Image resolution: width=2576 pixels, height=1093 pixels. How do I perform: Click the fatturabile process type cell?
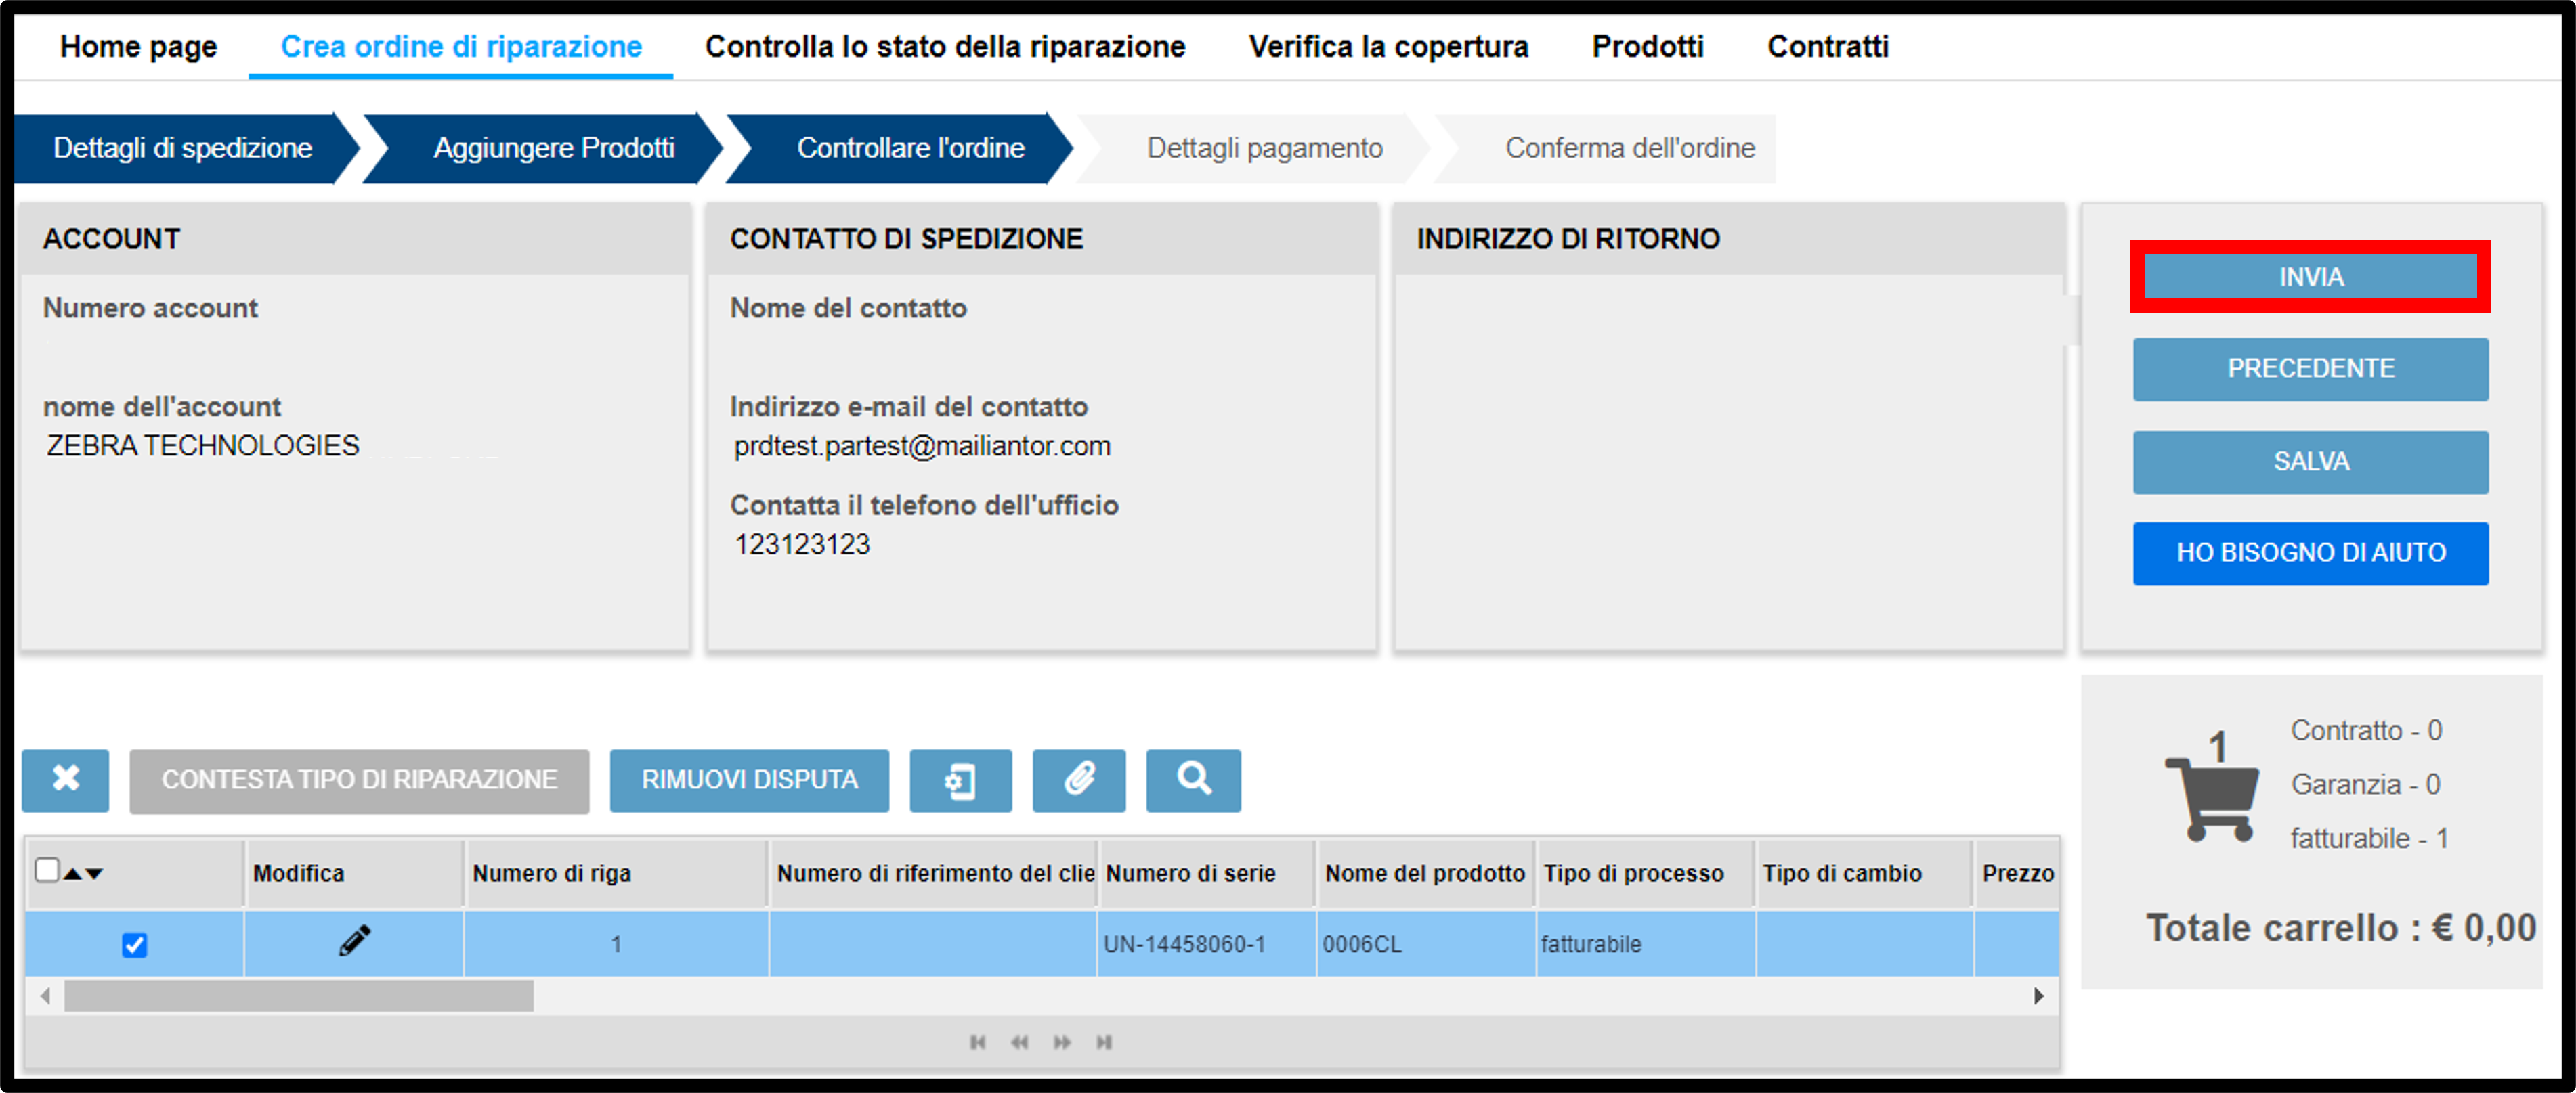pos(1645,944)
